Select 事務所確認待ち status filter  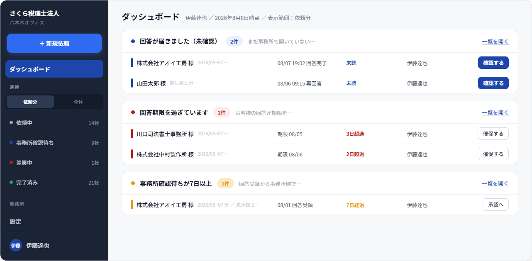pyautogui.click(x=54, y=143)
